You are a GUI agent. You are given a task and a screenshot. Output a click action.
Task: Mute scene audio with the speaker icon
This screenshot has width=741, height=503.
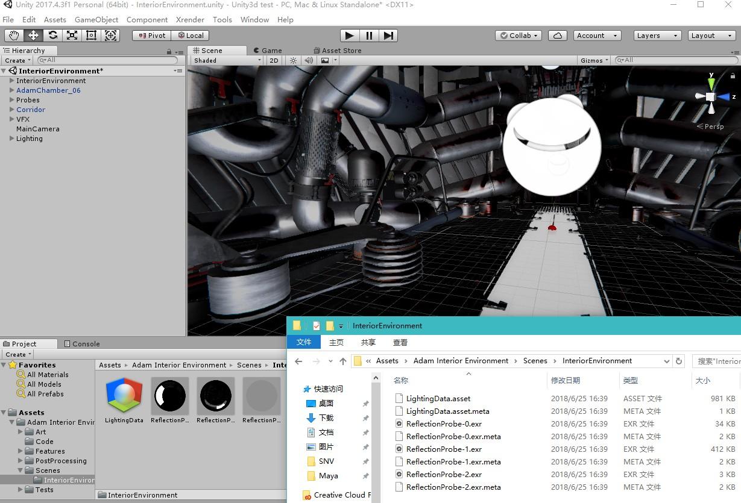point(309,60)
